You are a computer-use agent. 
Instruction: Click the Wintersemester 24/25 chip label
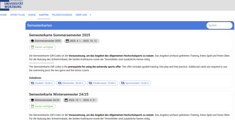(47, 100)
